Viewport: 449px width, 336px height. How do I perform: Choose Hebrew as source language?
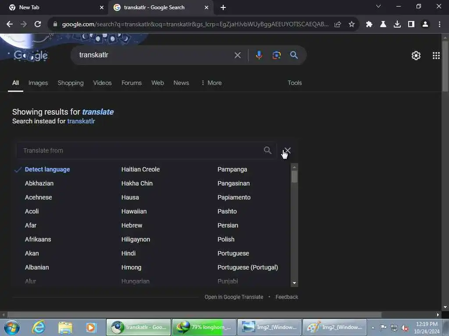click(132, 225)
